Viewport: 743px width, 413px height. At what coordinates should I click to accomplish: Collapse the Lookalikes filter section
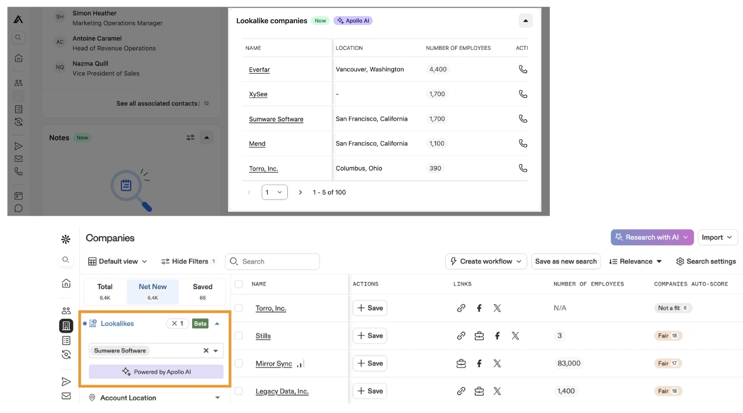click(x=217, y=324)
